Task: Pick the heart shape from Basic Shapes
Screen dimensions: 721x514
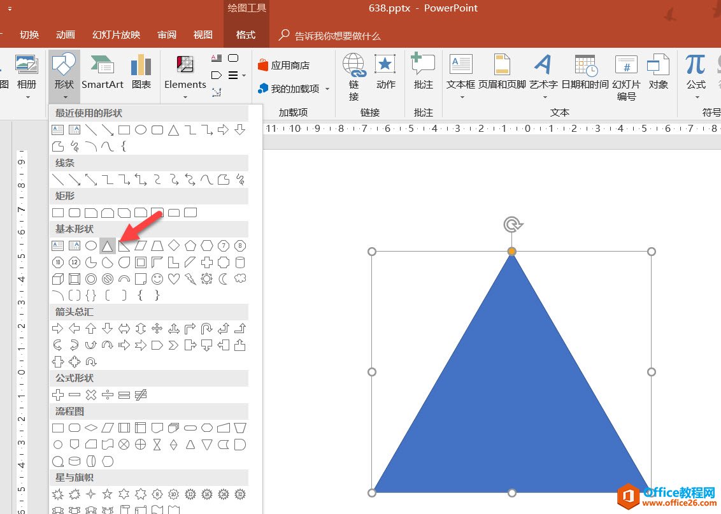Action: pos(174,279)
